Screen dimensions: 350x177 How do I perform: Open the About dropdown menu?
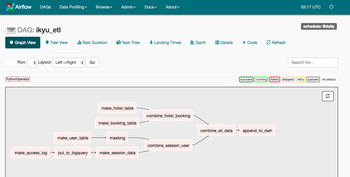tap(173, 7)
